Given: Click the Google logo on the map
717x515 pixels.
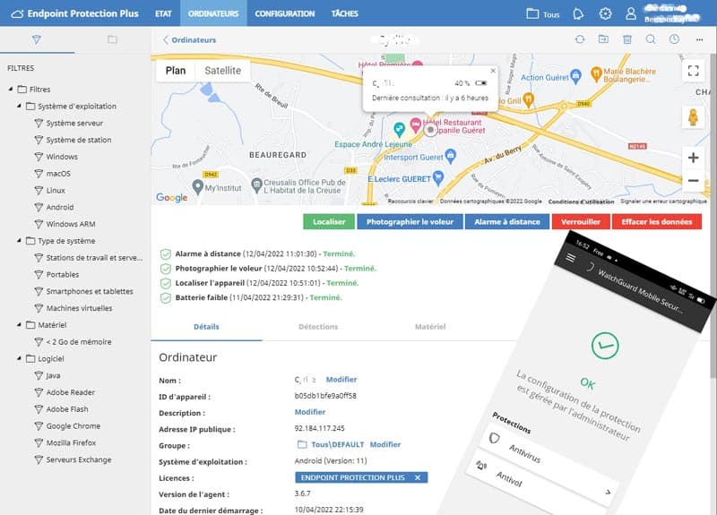Looking at the screenshot, I should click(171, 197).
